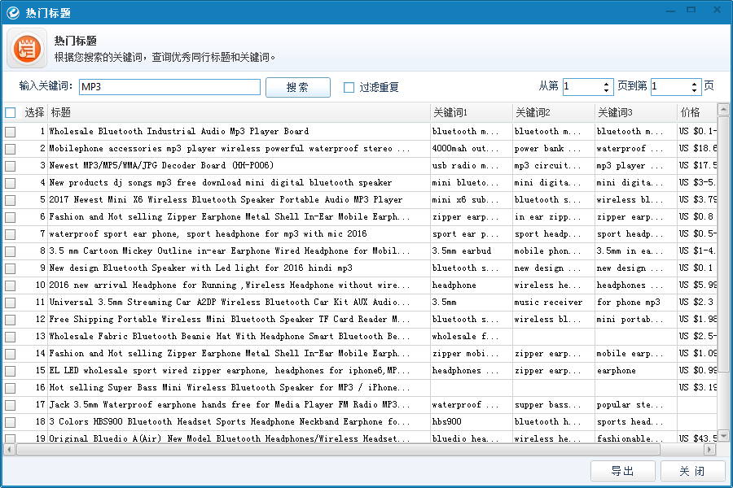Enable the 过滤重复 checkbox

349,87
